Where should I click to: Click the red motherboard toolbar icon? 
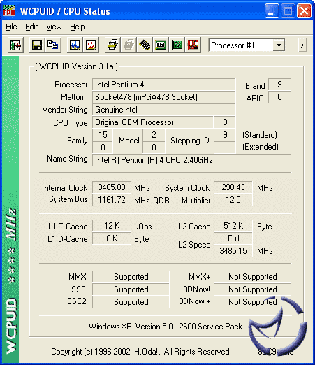pos(193,45)
